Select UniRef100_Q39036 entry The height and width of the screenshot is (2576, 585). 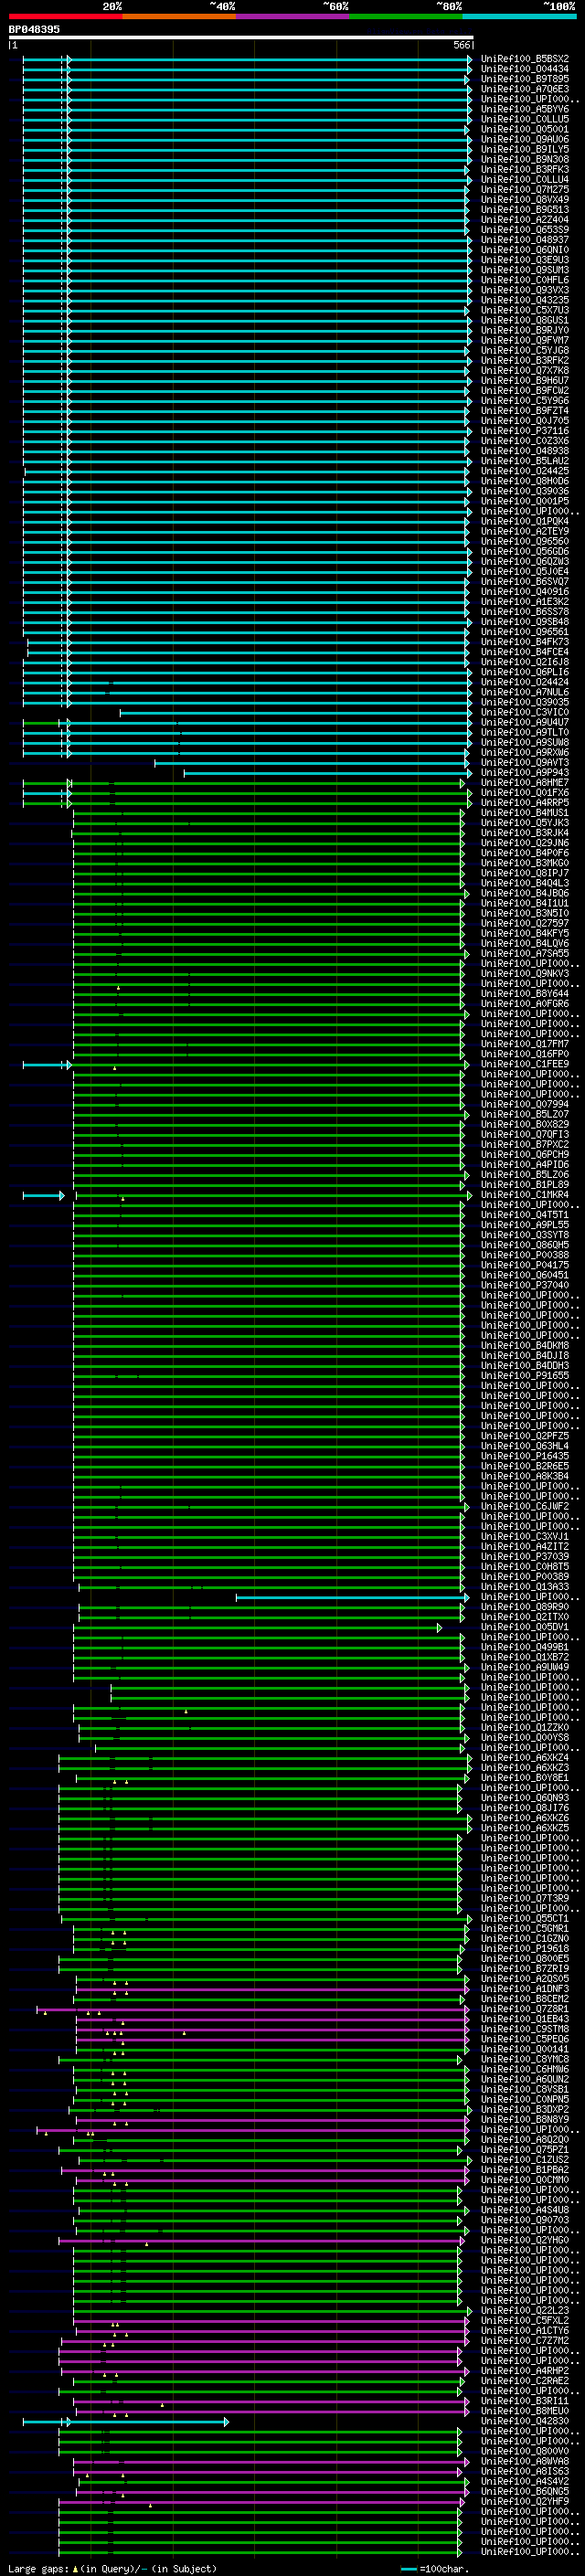[525, 491]
